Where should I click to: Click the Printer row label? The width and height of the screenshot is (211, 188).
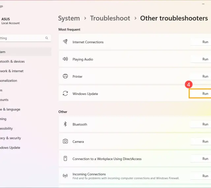(x=77, y=77)
